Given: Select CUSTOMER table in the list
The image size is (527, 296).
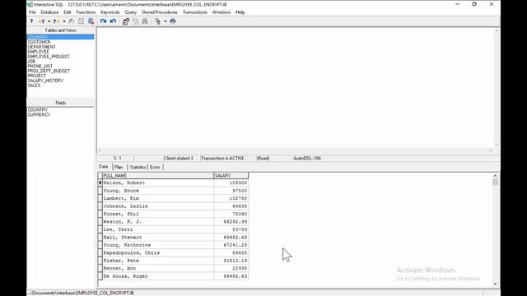Looking at the screenshot, I should click(39, 42).
